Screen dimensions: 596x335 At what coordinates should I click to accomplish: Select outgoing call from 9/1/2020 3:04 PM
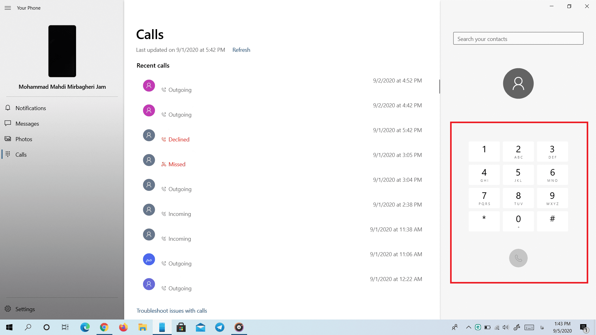click(x=282, y=185)
